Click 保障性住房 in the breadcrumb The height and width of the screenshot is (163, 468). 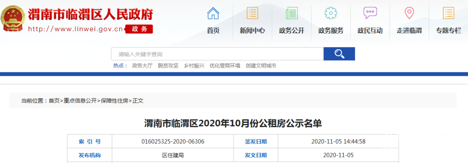coord(114,101)
